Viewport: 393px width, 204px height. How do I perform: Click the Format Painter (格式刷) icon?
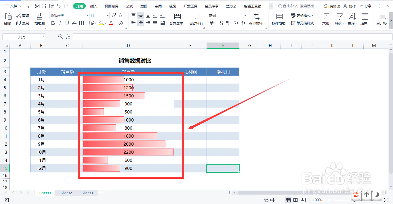coord(40,16)
